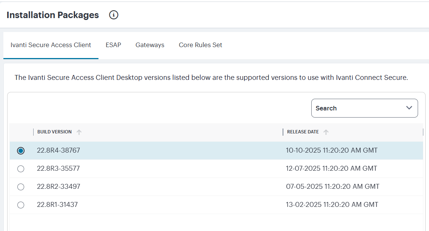429x231 pixels.
Task: Click the 22.8R1-31437 build version text
Action: [x=57, y=205]
